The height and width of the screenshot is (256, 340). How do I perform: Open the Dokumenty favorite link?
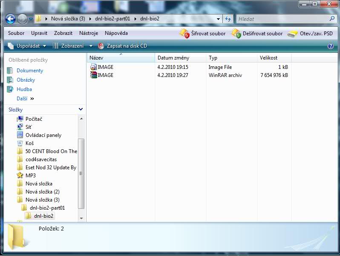(x=30, y=71)
